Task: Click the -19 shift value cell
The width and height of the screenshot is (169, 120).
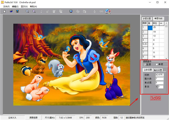Action: 156,32
